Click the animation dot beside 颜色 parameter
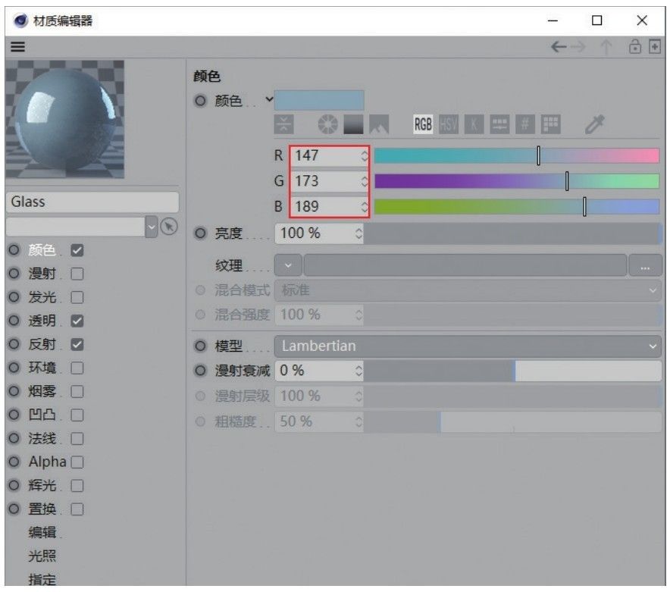 click(200, 101)
